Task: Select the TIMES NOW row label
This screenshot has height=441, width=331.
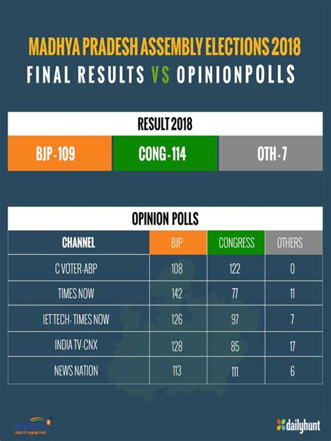Action: 76,294
